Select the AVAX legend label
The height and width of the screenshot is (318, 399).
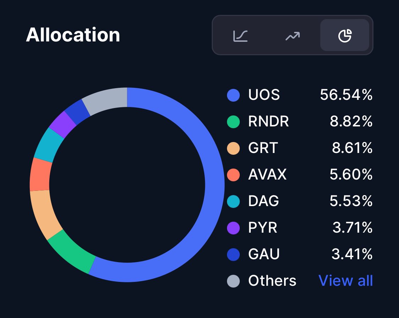coord(267,174)
